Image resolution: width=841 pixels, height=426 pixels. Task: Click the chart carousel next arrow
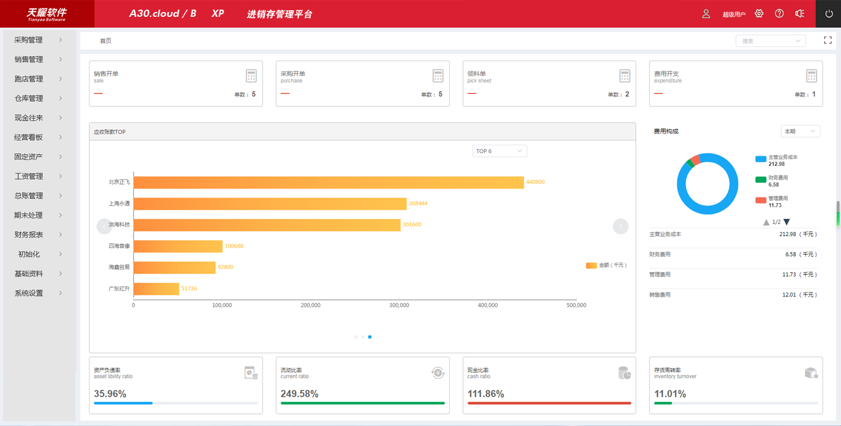point(621,226)
